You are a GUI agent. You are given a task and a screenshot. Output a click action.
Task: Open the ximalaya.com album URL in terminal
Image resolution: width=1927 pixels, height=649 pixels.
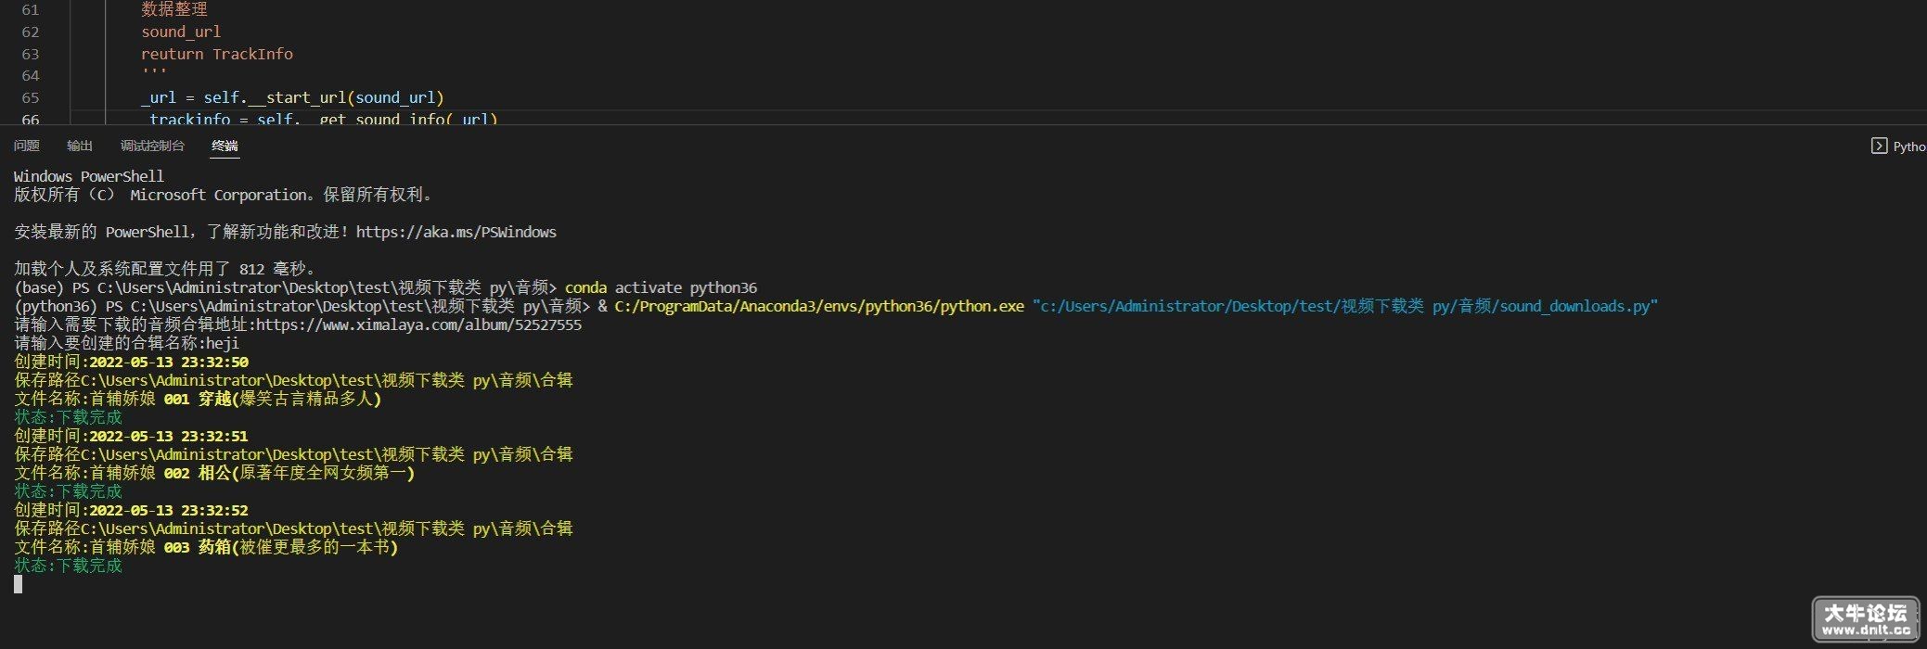(x=418, y=324)
